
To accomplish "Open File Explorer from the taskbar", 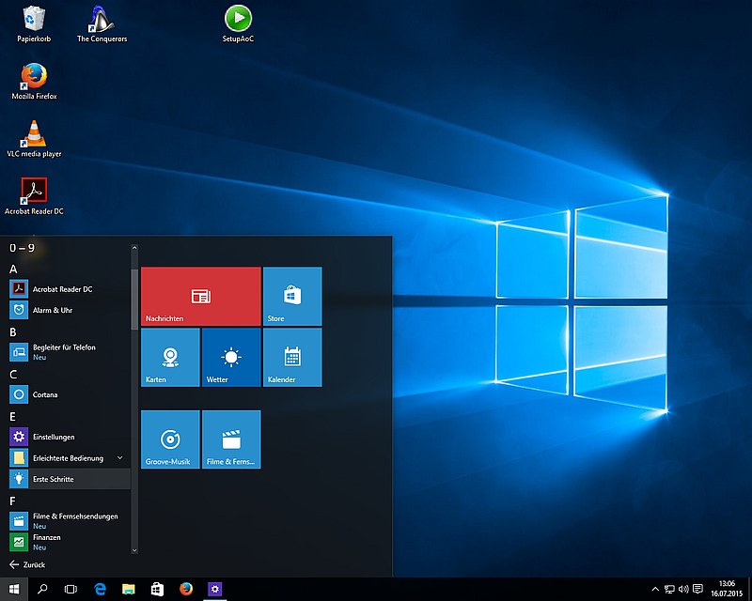I will (x=129, y=589).
